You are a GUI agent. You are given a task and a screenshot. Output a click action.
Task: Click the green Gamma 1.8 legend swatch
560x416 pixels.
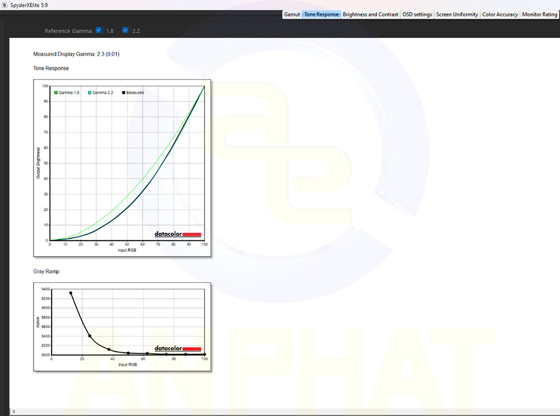point(56,92)
